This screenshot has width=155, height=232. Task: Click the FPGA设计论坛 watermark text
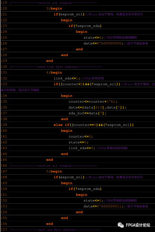(x=138, y=225)
